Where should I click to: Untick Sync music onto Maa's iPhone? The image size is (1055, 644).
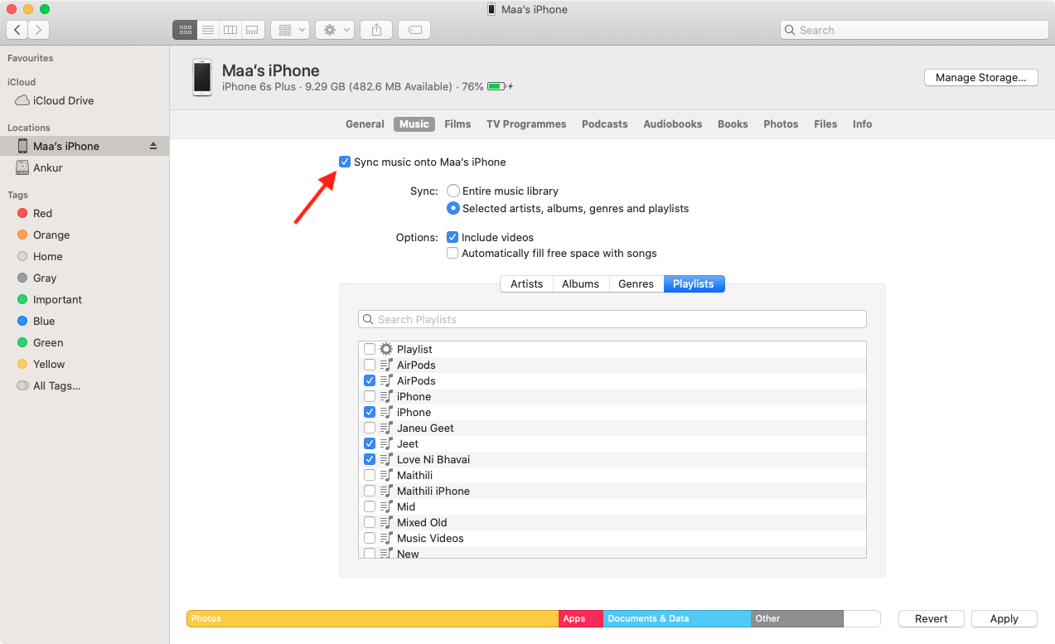point(345,162)
